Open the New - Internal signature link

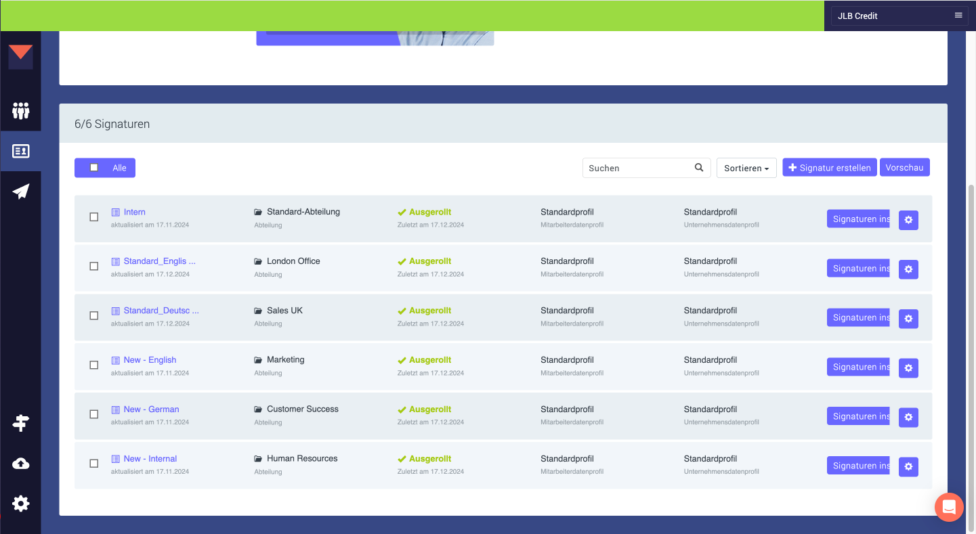click(150, 459)
